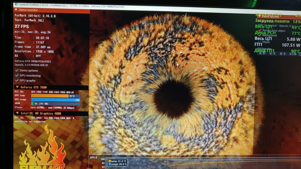
Task: Collapse the Intel(R) HD Graphics 4000 section
Action: (x=17, y=113)
